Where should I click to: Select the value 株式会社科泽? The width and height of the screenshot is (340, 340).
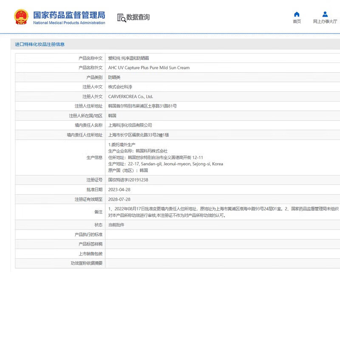[120, 87]
